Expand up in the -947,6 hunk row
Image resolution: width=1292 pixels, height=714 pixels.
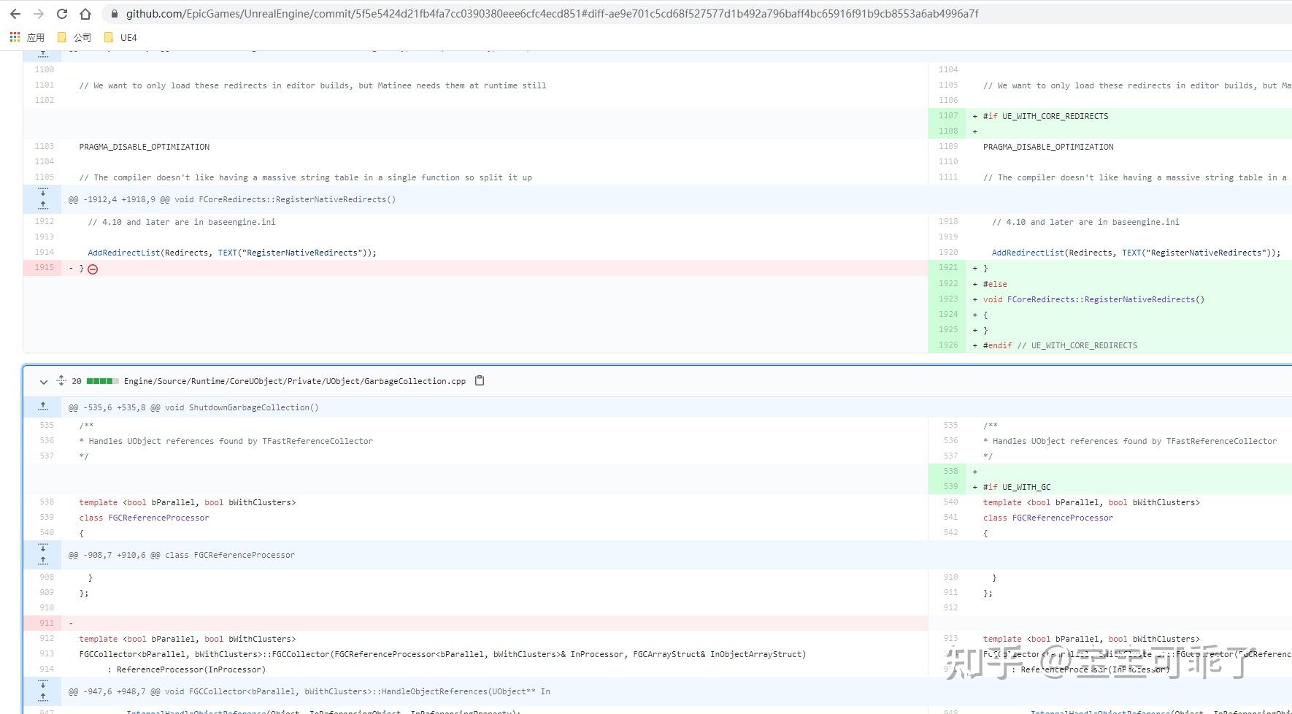coord(43,697)
